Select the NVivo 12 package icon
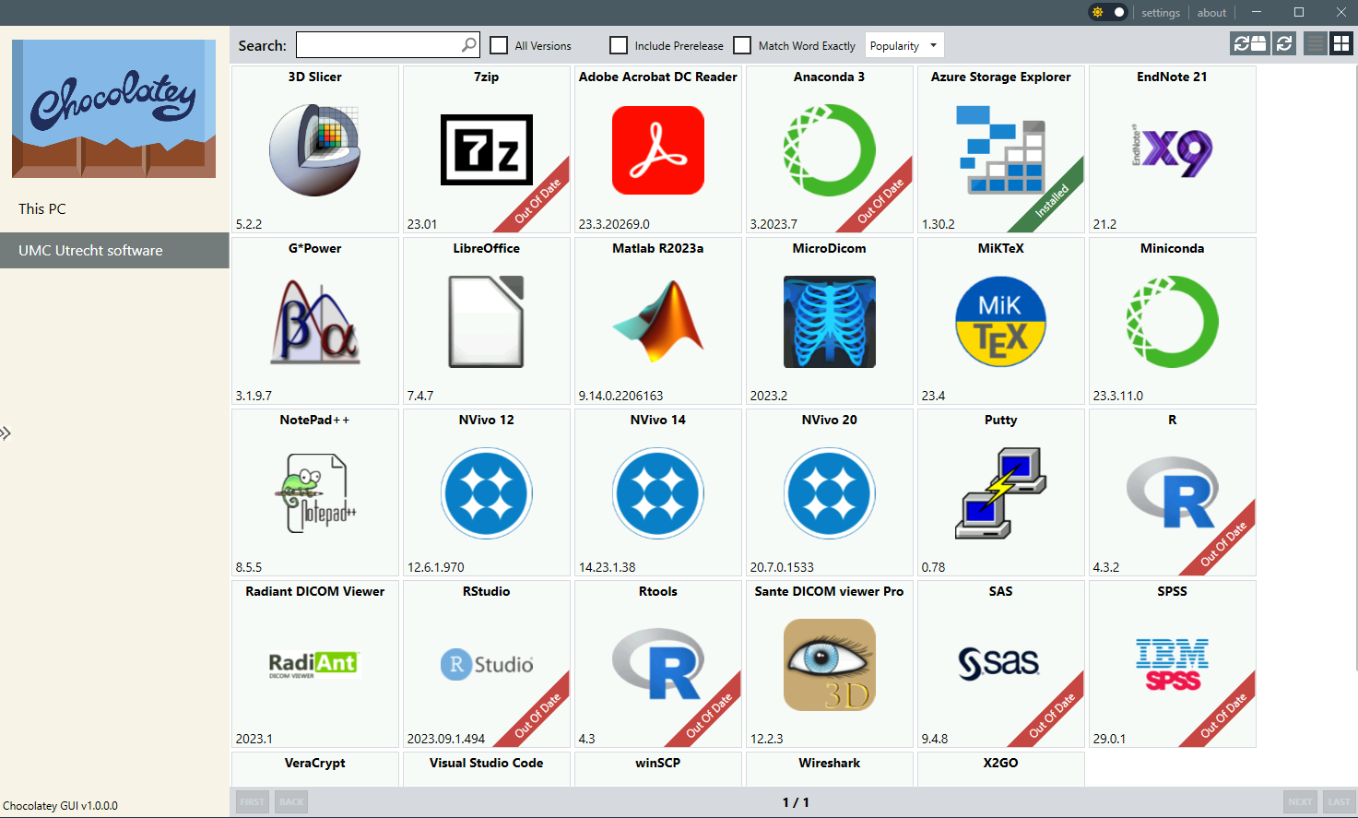The width and height of the screenshot is (1358, 818). tap(487, 493)
